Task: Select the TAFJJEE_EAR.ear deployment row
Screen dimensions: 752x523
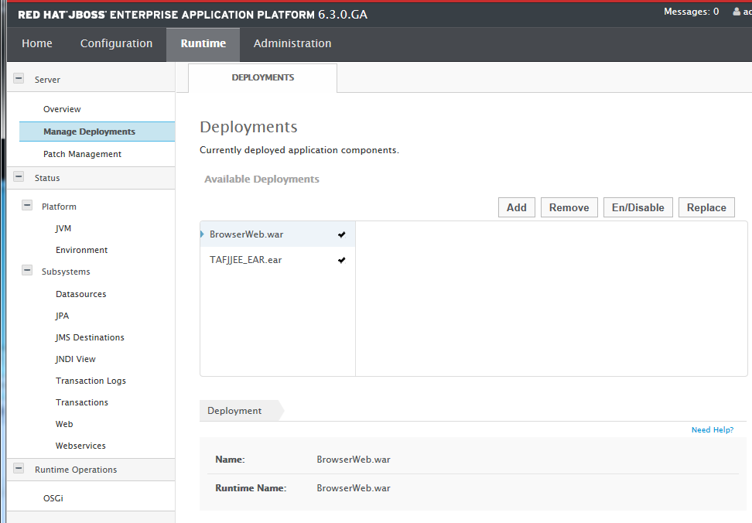Action: pos(245,260)
